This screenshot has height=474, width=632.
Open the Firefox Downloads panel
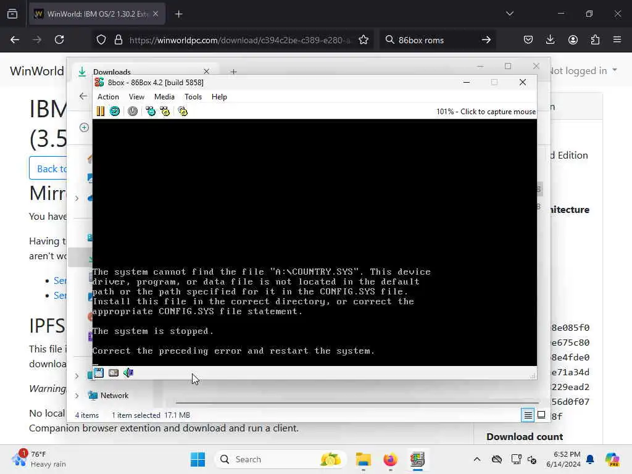(x=550, y=39)
